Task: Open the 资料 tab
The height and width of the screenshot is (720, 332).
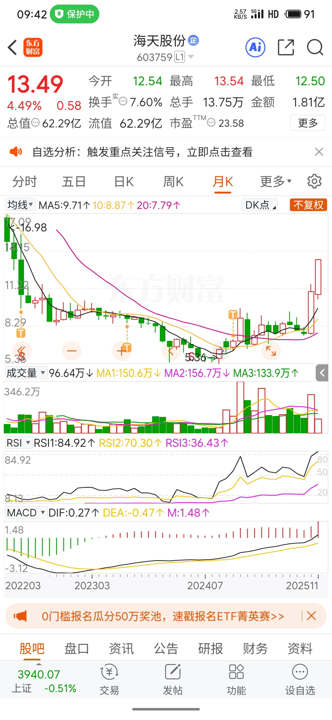Action: [x=300, y=648]
